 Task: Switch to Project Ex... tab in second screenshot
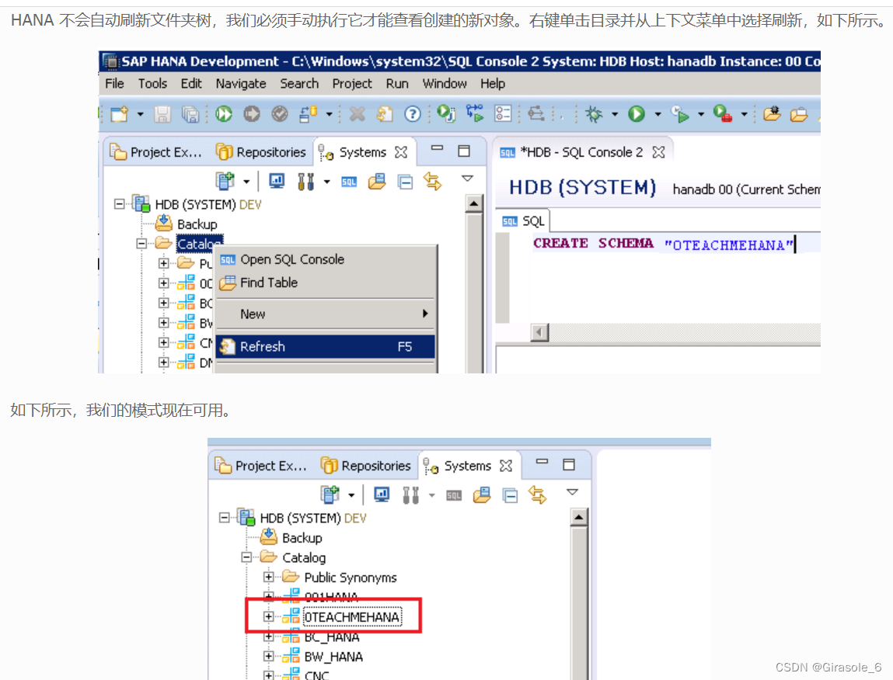click(x=261, y=466)
